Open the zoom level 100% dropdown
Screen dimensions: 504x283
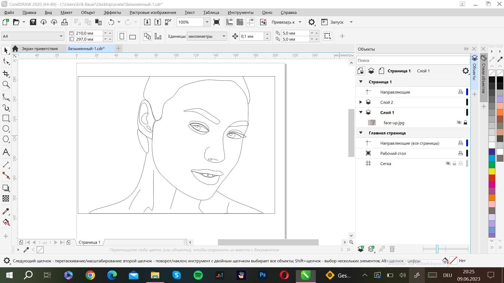(x=207, y=22)
